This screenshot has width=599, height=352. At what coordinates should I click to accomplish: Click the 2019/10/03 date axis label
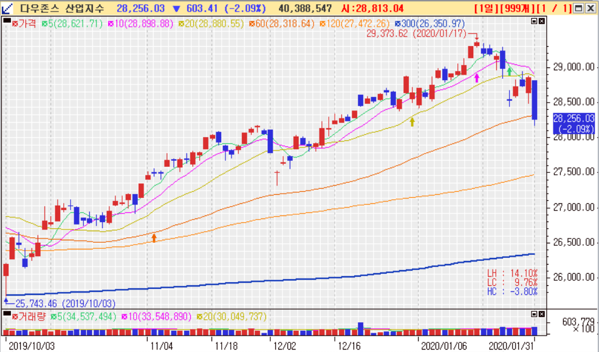[32, 346]
